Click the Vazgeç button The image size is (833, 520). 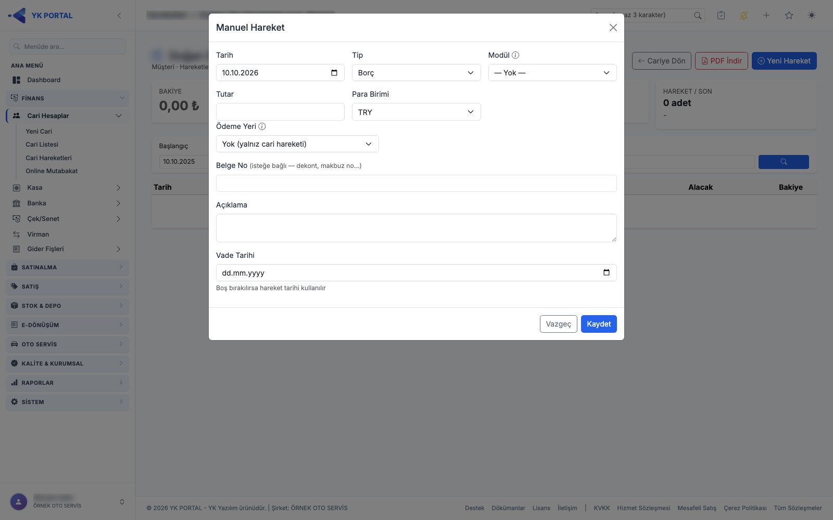(558, 324)
